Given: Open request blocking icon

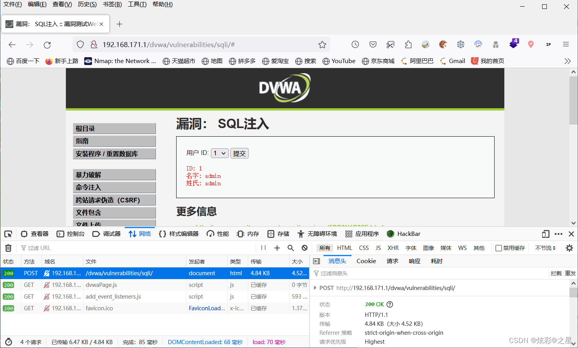Looking at the screenshot, I should 305,248.
